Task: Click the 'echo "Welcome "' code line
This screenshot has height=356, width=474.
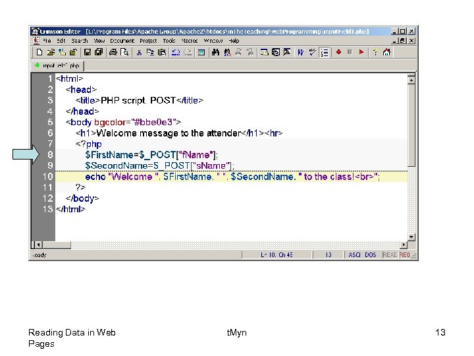Action: point(232,177)
